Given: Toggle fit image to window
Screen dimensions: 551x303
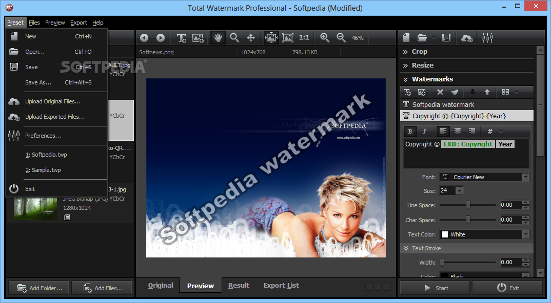Looking at the screenshot, I should pos(271,37).
